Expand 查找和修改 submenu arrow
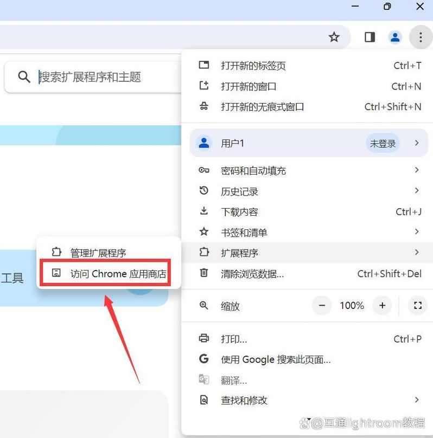Image resolution: width=433 pixels, height=438 pixels. click(x=417, y=400)
